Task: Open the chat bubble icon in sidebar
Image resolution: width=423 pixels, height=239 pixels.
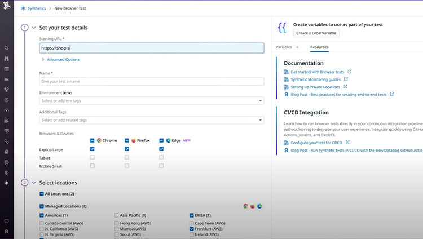Action: (x=6, y=221)
